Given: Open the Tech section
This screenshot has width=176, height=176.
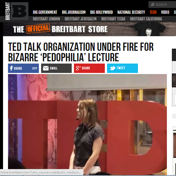Looking at the screenshot, I should click(x=153, y=12).
